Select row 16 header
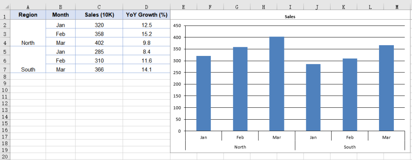Screen dimensions: 412x160 click(x=5, y=130)
